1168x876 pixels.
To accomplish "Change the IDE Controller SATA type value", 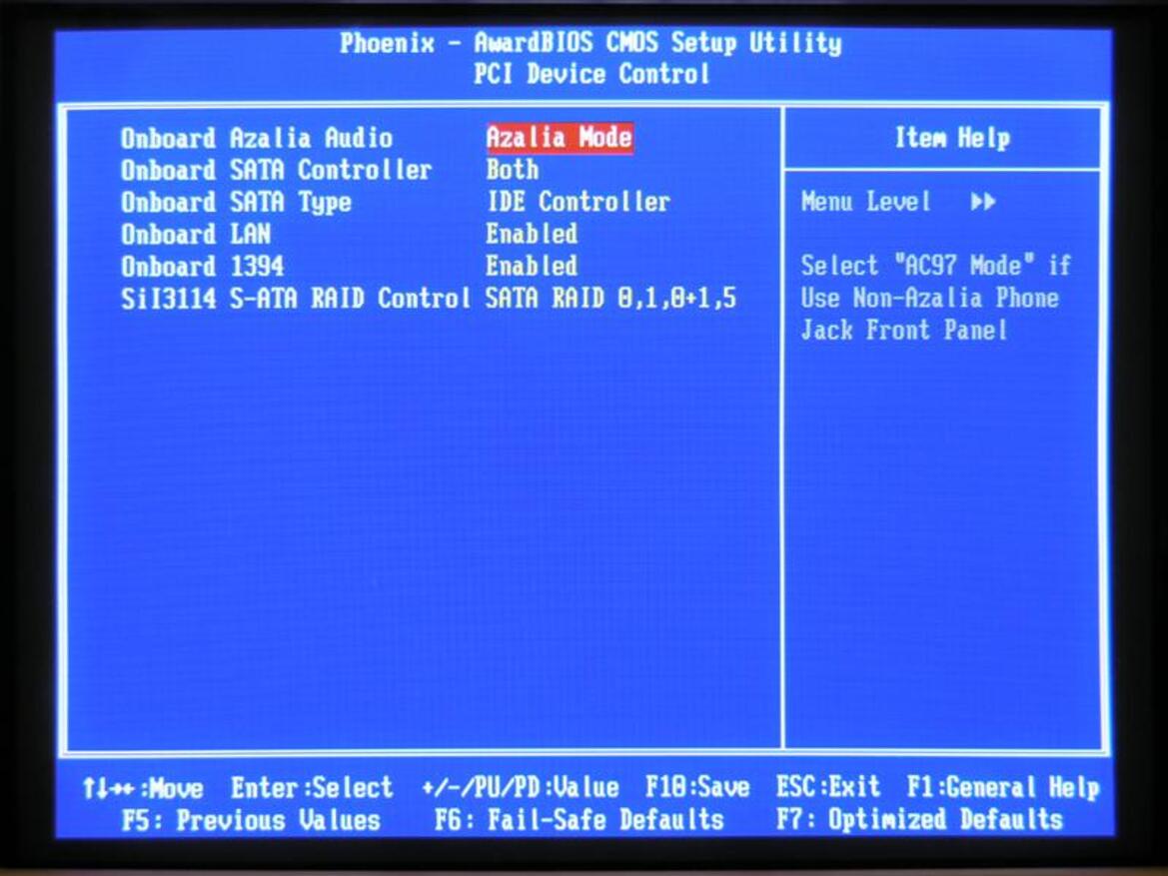I will (579, 202).
